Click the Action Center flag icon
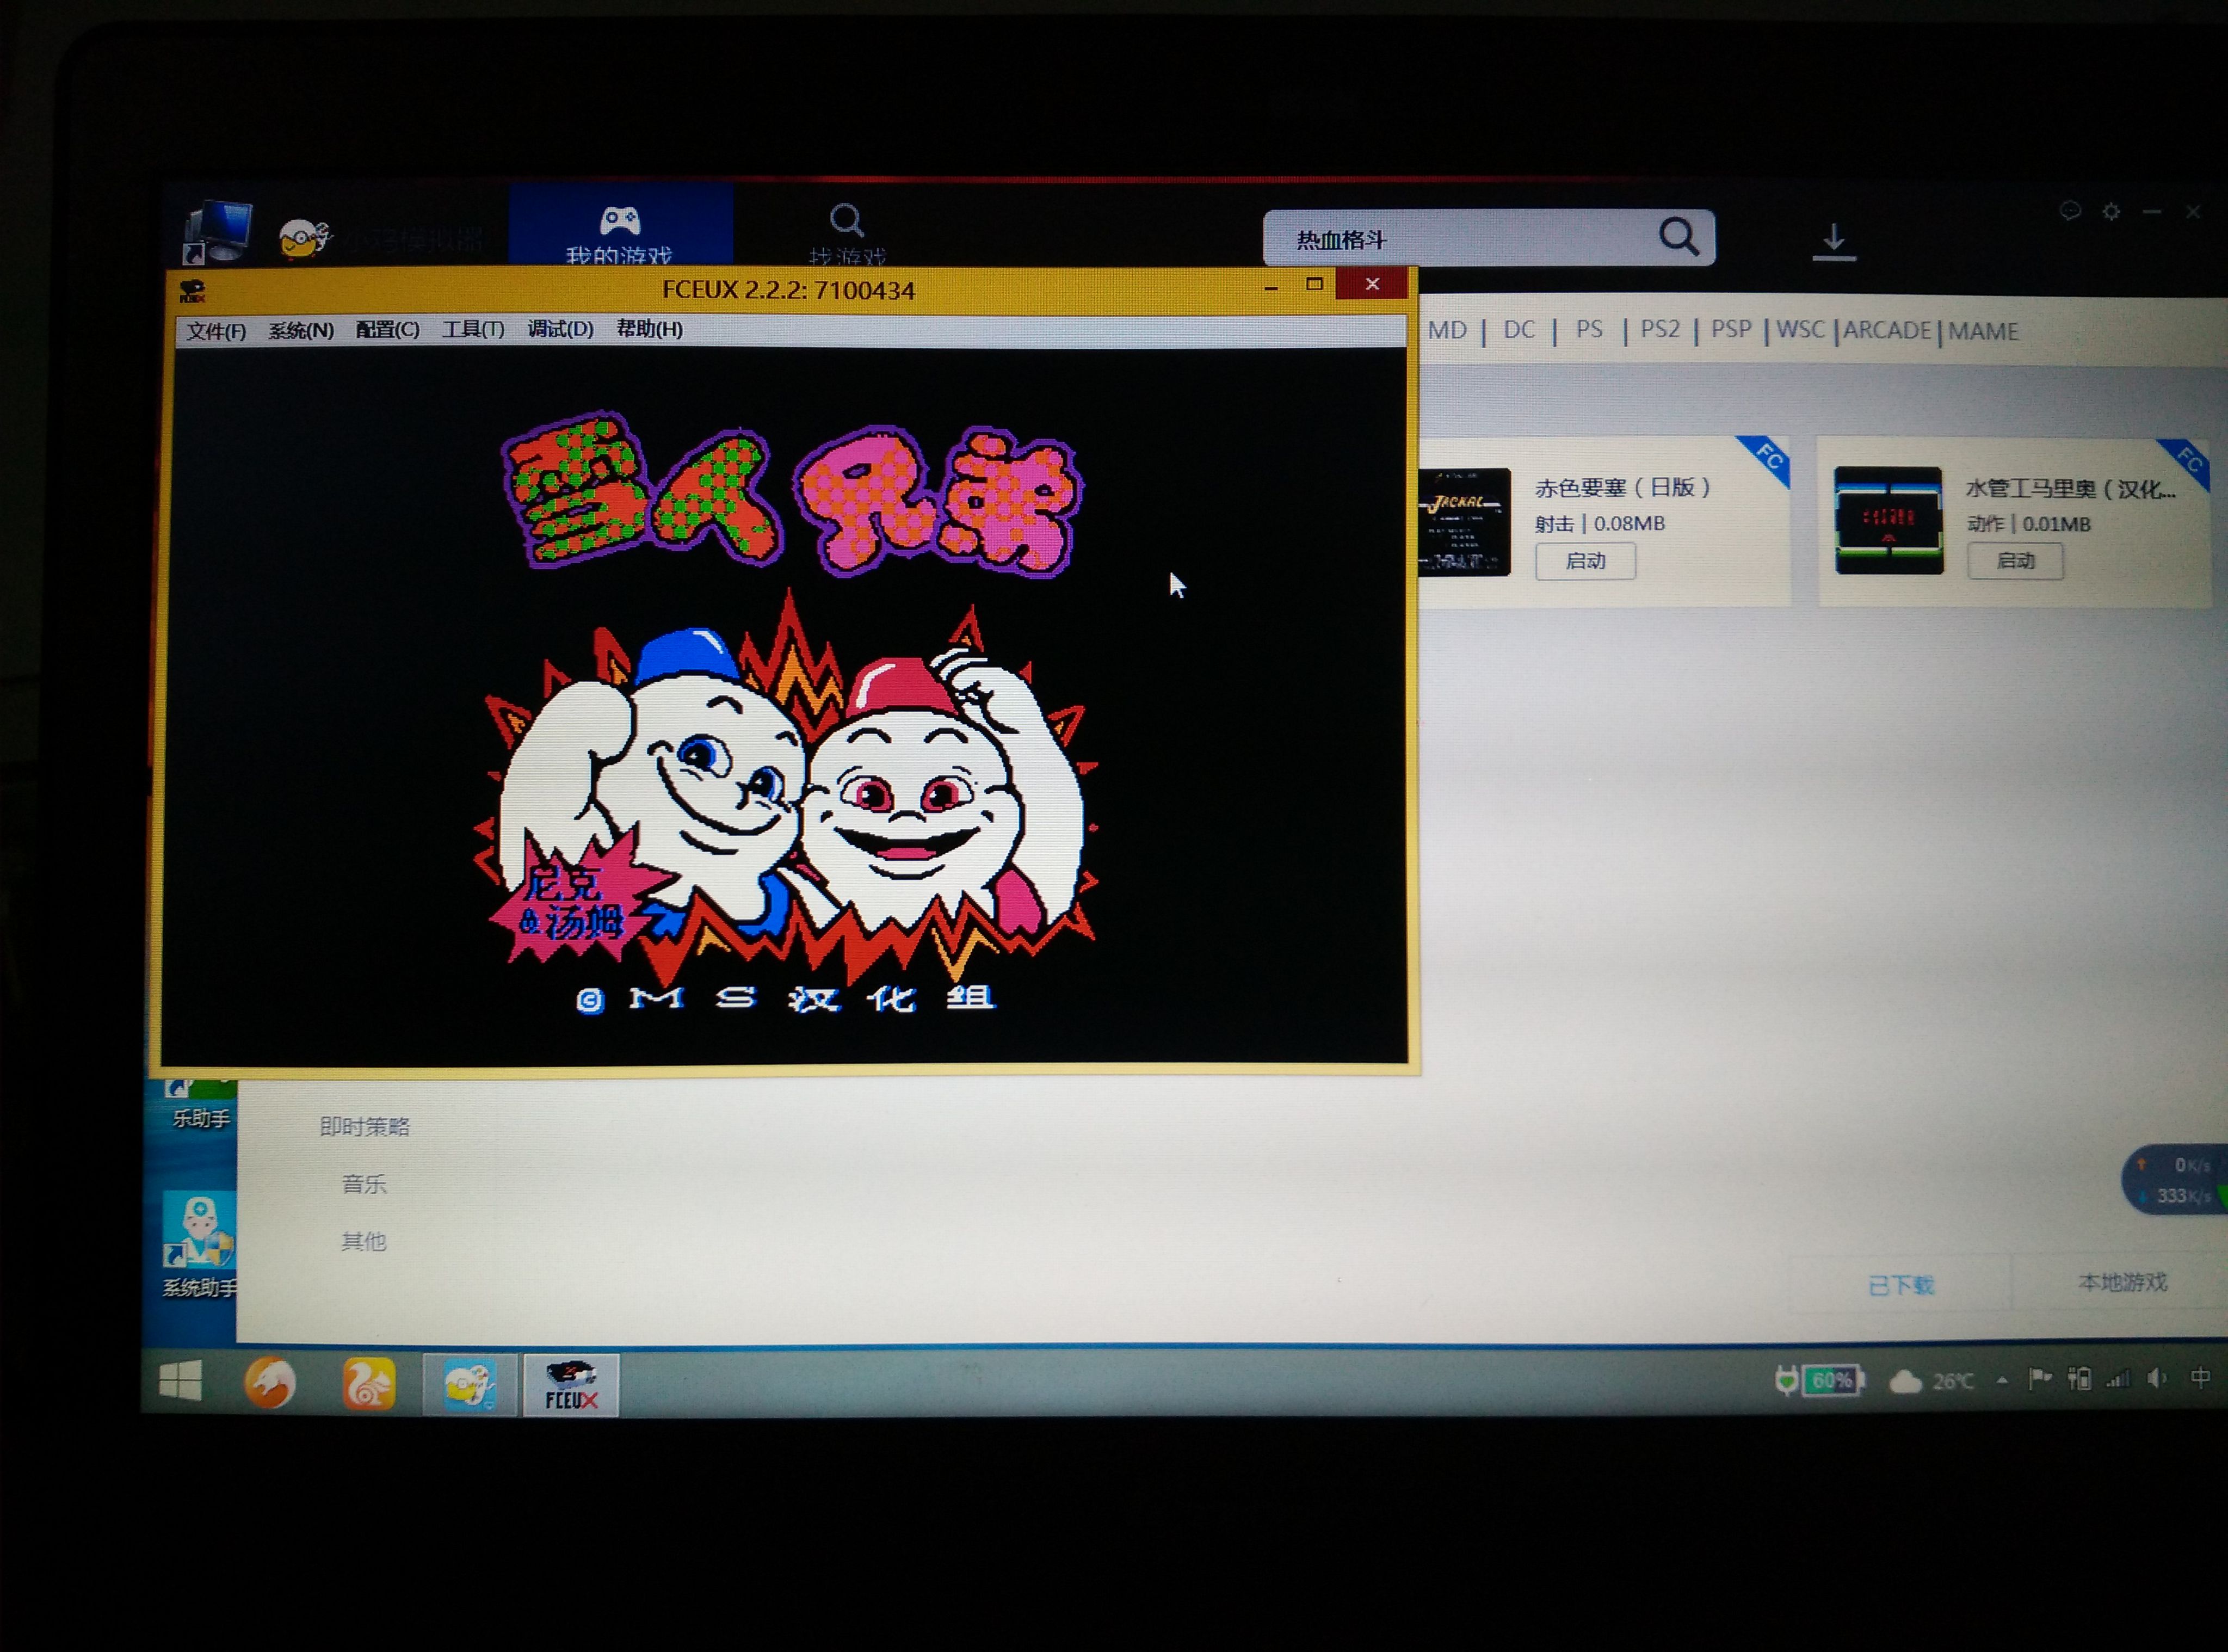2228x1652 pixels. point(2040,1380)
